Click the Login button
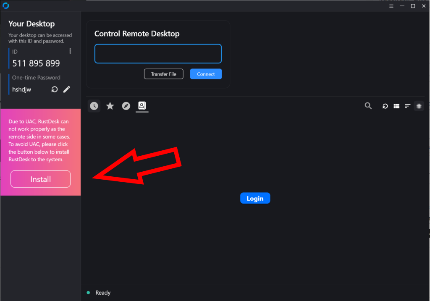 click(255, 198)
